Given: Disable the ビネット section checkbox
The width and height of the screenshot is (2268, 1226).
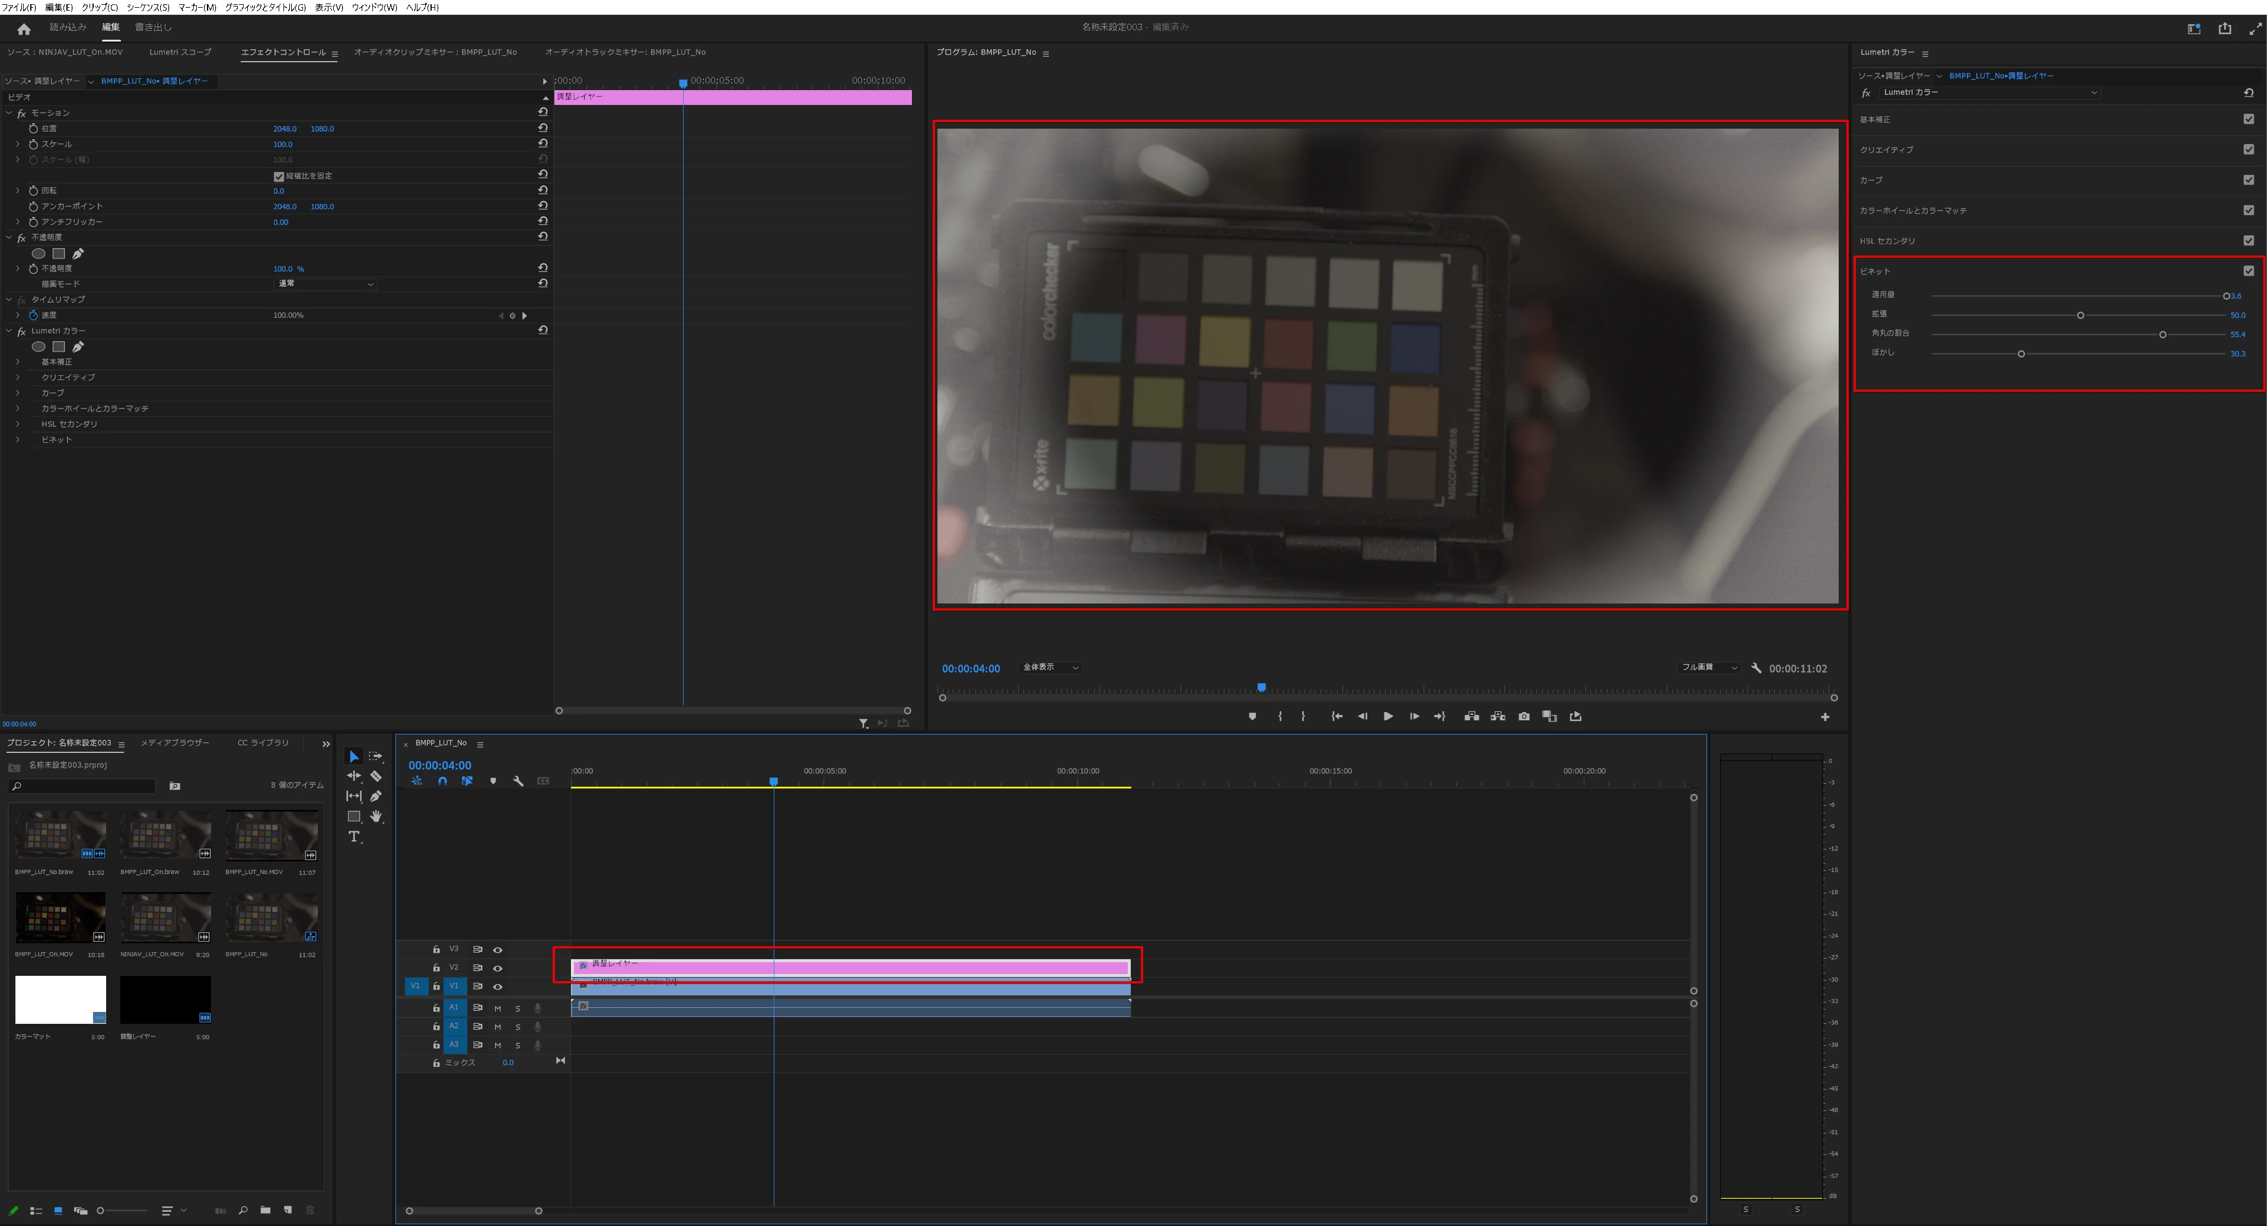Looking at the screenshot, I should point(2248,271).
